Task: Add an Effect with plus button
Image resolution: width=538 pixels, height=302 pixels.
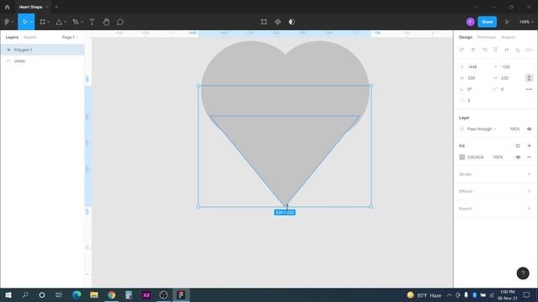Action: point(529,191)
